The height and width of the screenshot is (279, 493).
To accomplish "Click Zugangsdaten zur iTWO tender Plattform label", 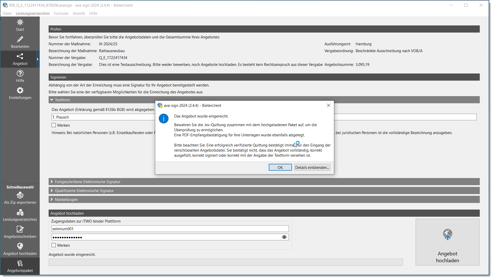I will (86, 221).
